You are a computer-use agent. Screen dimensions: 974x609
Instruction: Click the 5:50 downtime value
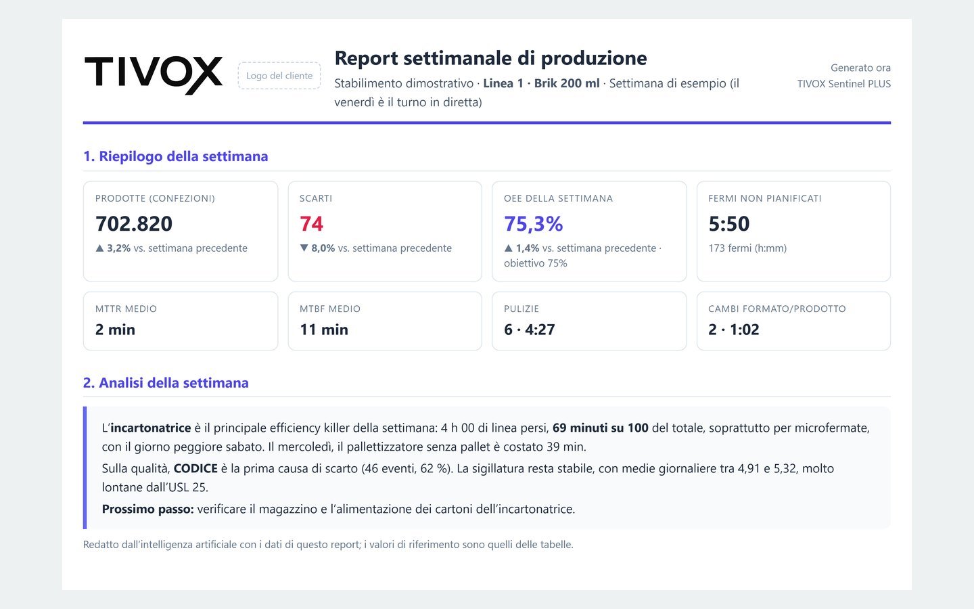(729, 223)
